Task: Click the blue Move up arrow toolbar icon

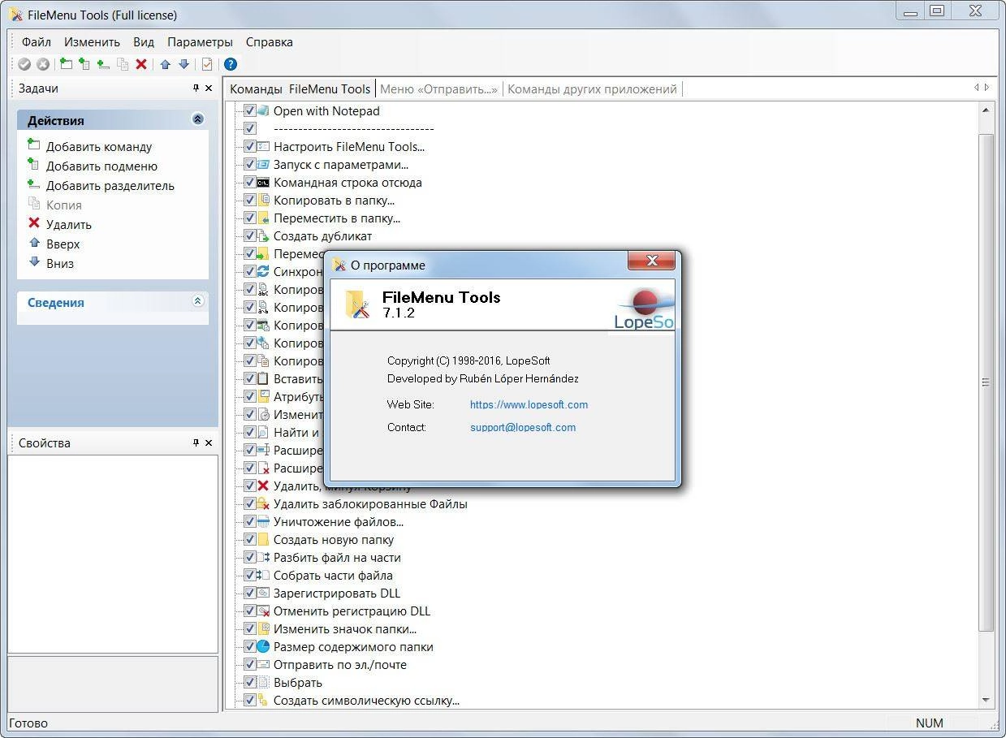Action: point(166,64)
